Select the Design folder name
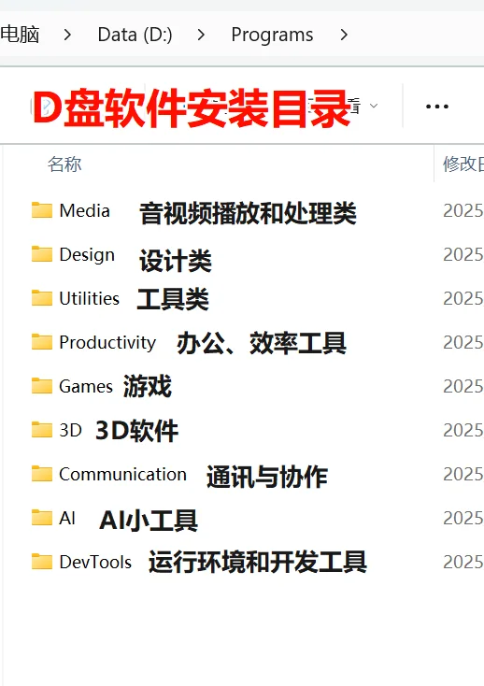Image resolution: width=484 pixels, height=686 pixels. (x=87, y=255)
